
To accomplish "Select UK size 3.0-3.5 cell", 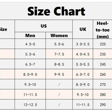I will 83,44.
